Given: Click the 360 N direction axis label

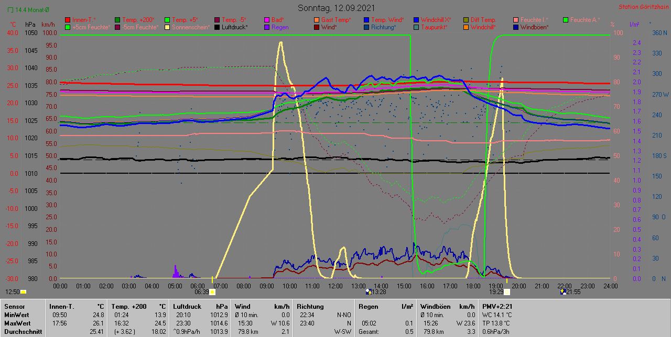Looking at the screenshot, I should 659,32.
